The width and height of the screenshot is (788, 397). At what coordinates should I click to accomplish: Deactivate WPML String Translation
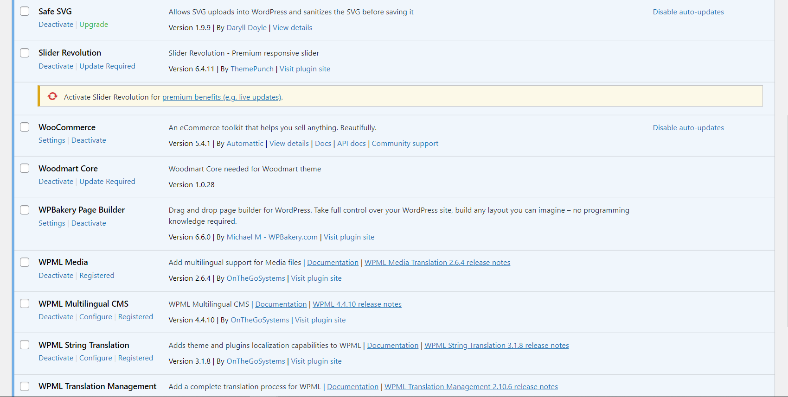coord(56,358)
